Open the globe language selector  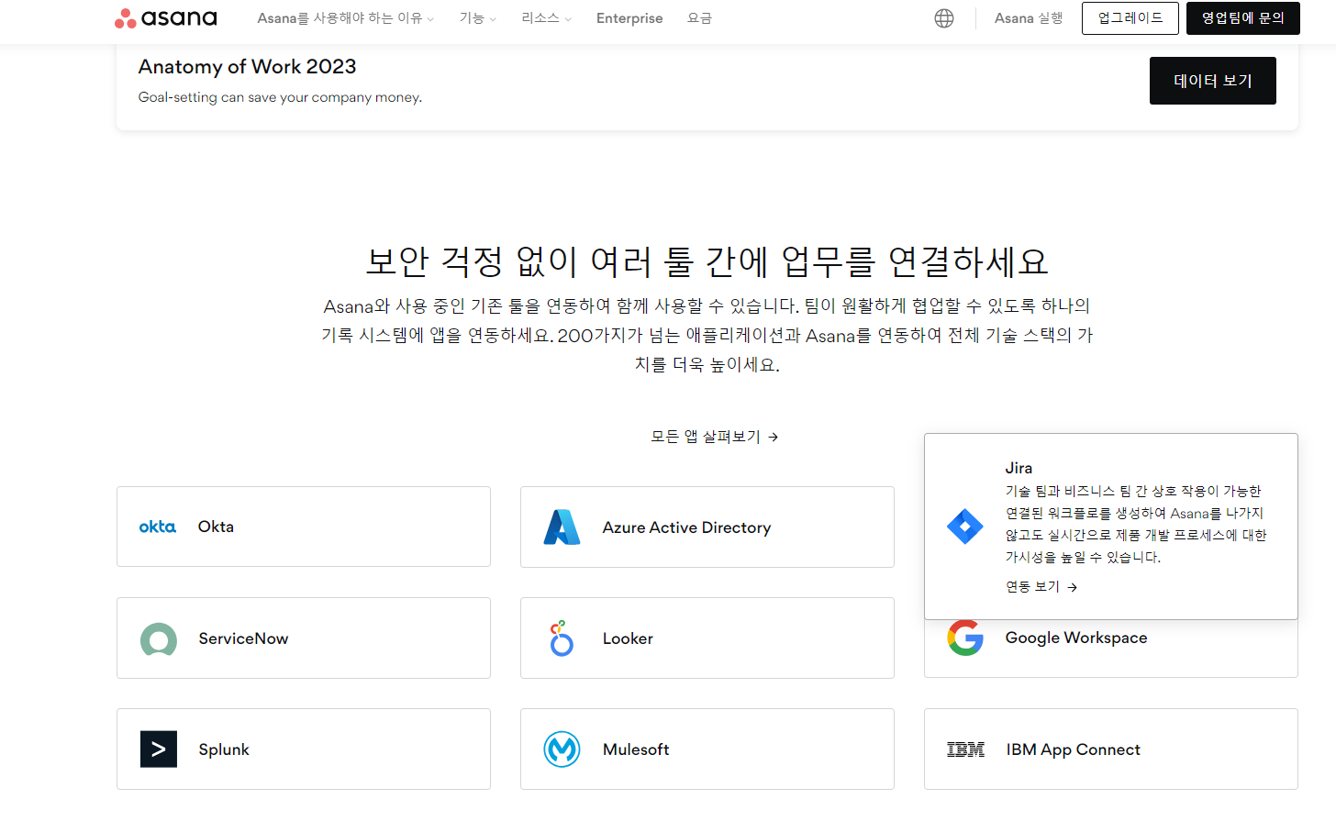[x=944, y=18]
